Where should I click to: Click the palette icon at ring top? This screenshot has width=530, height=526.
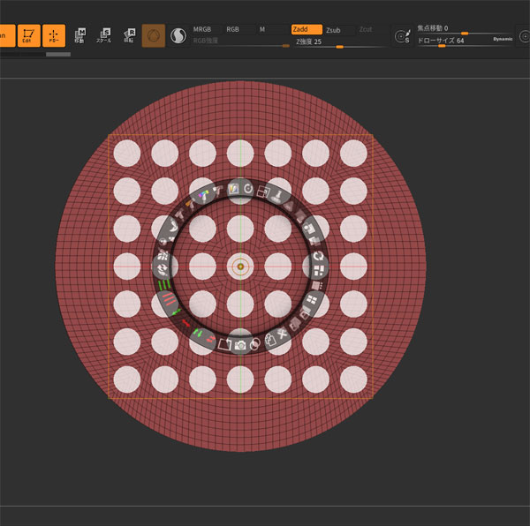point(233,189)
